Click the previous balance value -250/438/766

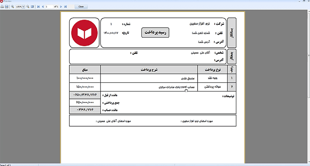point(85,95)
